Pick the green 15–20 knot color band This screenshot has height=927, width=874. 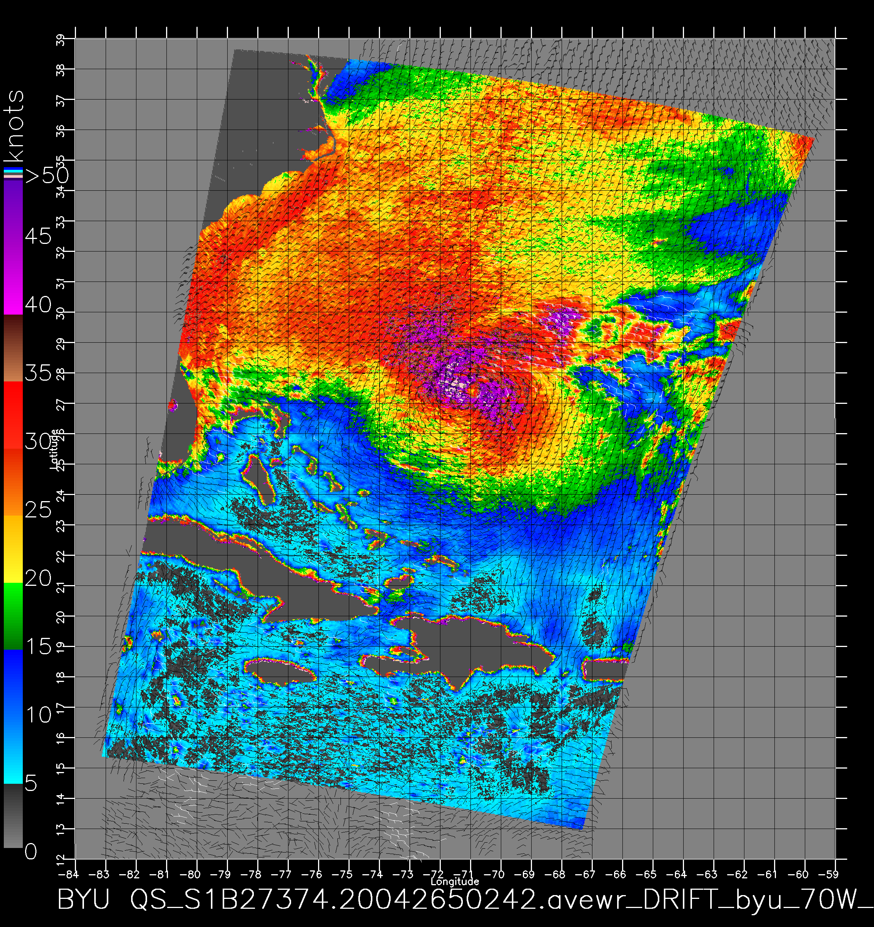[13, 616]
